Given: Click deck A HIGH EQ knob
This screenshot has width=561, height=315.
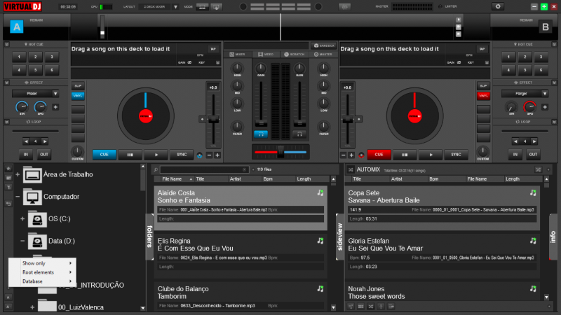Looking at the screenshot, I should click(237, 68).
